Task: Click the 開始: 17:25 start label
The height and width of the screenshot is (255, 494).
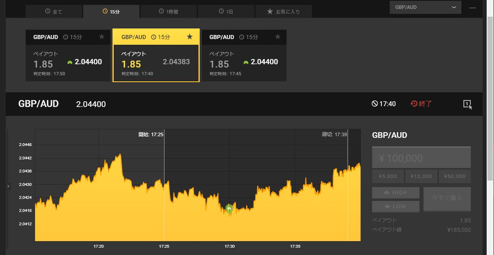Action: (151, 134)
